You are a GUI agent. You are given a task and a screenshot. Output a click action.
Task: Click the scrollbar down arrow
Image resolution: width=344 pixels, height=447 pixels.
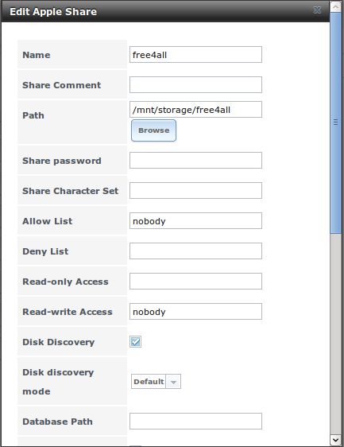pos(336,440)
